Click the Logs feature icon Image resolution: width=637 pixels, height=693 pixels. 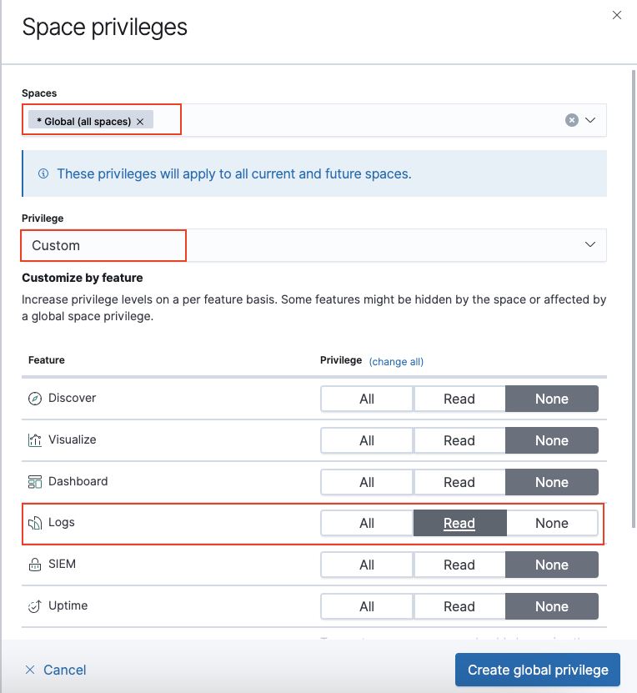pyautogui.click(x=35, y=523)
